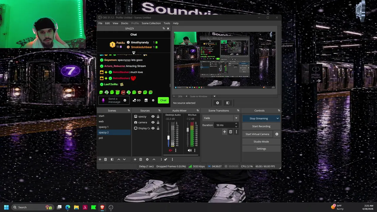Collapse chat leaderboard handle
The height and width of the screenshot is (212, 377).
pyautogui.click(x=133, y=53)
